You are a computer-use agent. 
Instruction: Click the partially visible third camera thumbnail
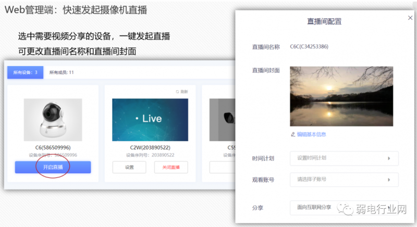(x=222, y=120)
